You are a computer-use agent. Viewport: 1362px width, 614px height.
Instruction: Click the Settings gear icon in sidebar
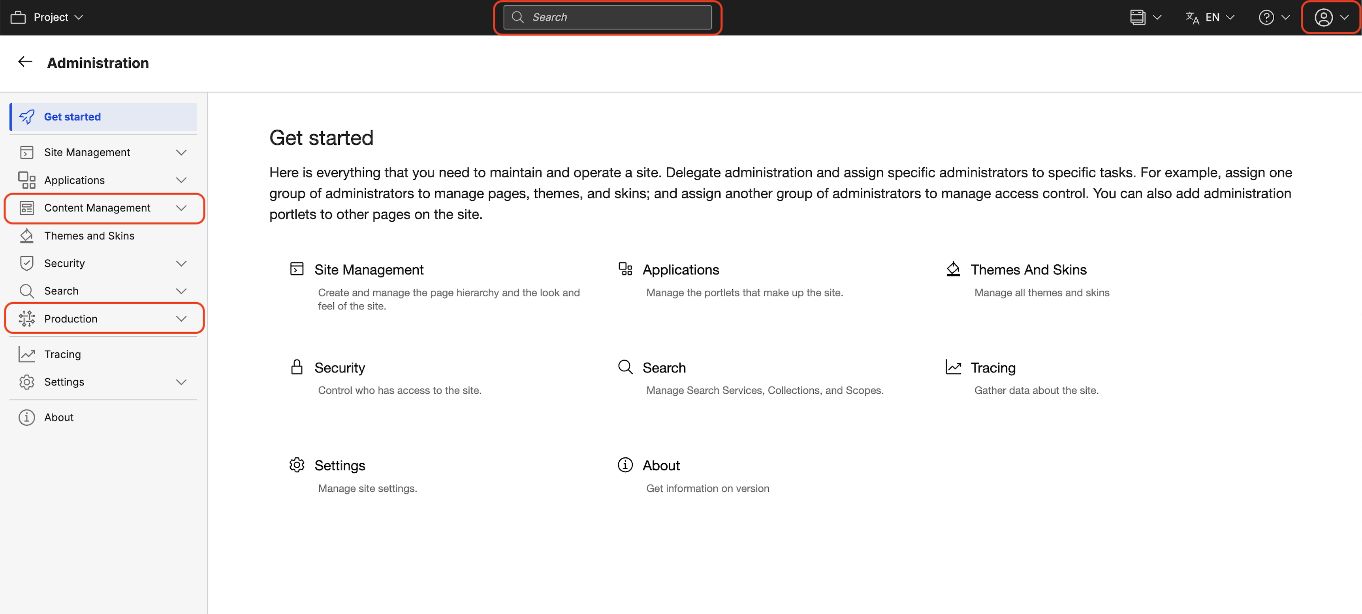pyautogui.click(x=27, y=382)
